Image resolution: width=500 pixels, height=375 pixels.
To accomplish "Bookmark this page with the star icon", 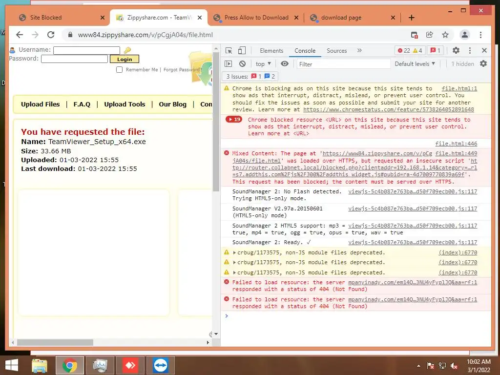I will click(x=445, y=35).
